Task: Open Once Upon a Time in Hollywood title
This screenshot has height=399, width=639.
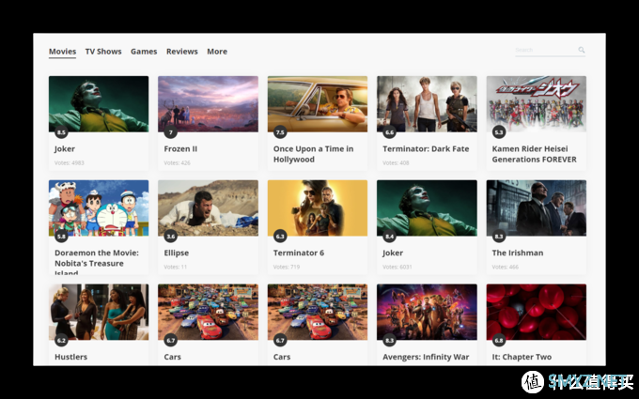Action: pos(313,154)
